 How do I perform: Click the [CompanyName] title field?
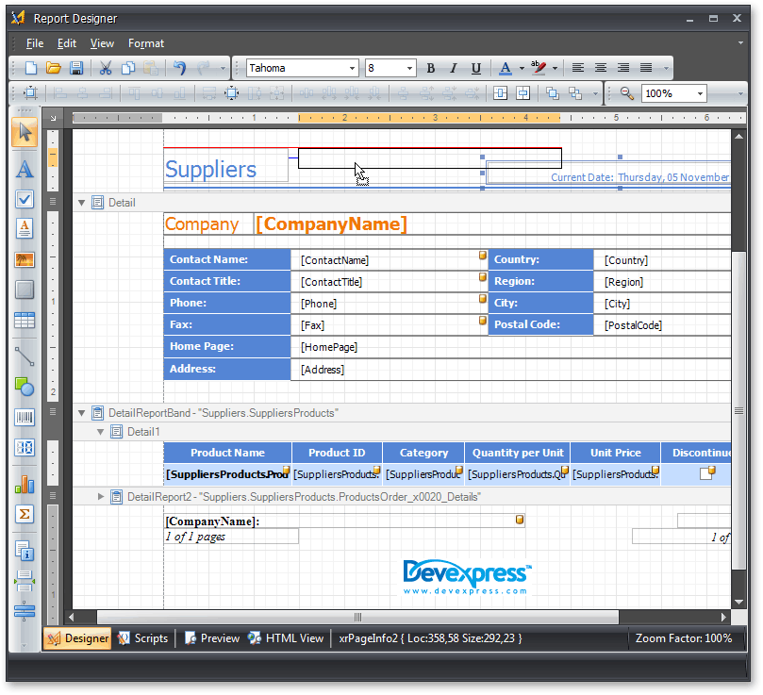click(x=331, y=224)
